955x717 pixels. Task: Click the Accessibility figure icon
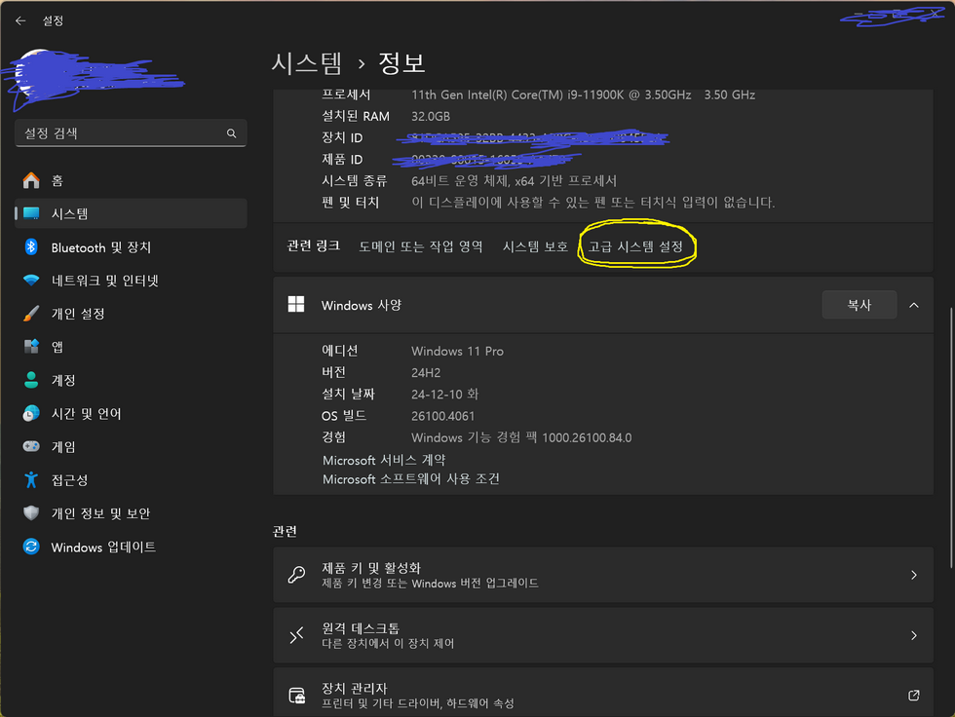pyautogui.click(x=31, y=479)
